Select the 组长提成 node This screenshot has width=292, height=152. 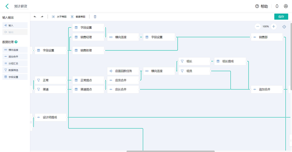click(230, 61)
